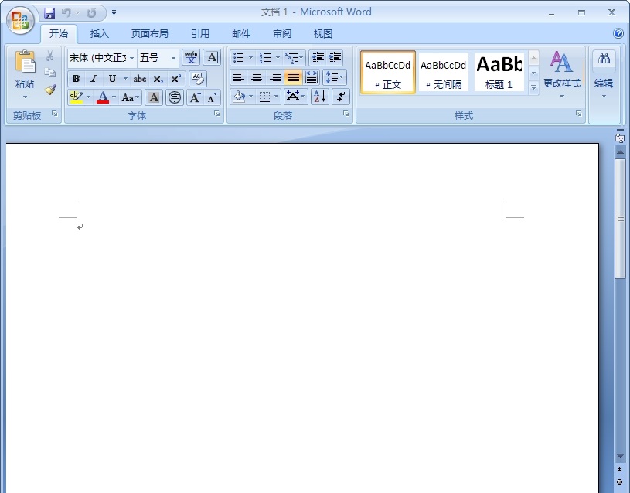630x493 pixels.
Task: Justify the paragraph text
Action: (293, 77)
